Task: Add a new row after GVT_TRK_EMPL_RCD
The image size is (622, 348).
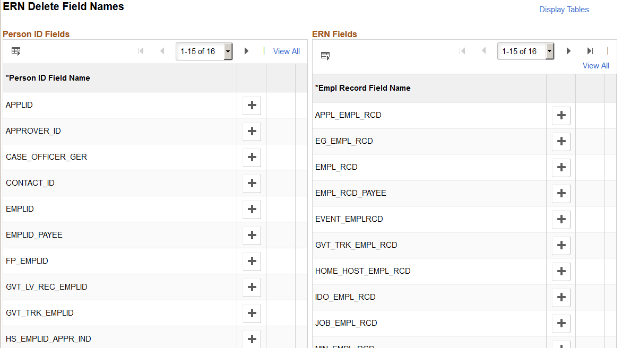Action: (x=561, y=245)
